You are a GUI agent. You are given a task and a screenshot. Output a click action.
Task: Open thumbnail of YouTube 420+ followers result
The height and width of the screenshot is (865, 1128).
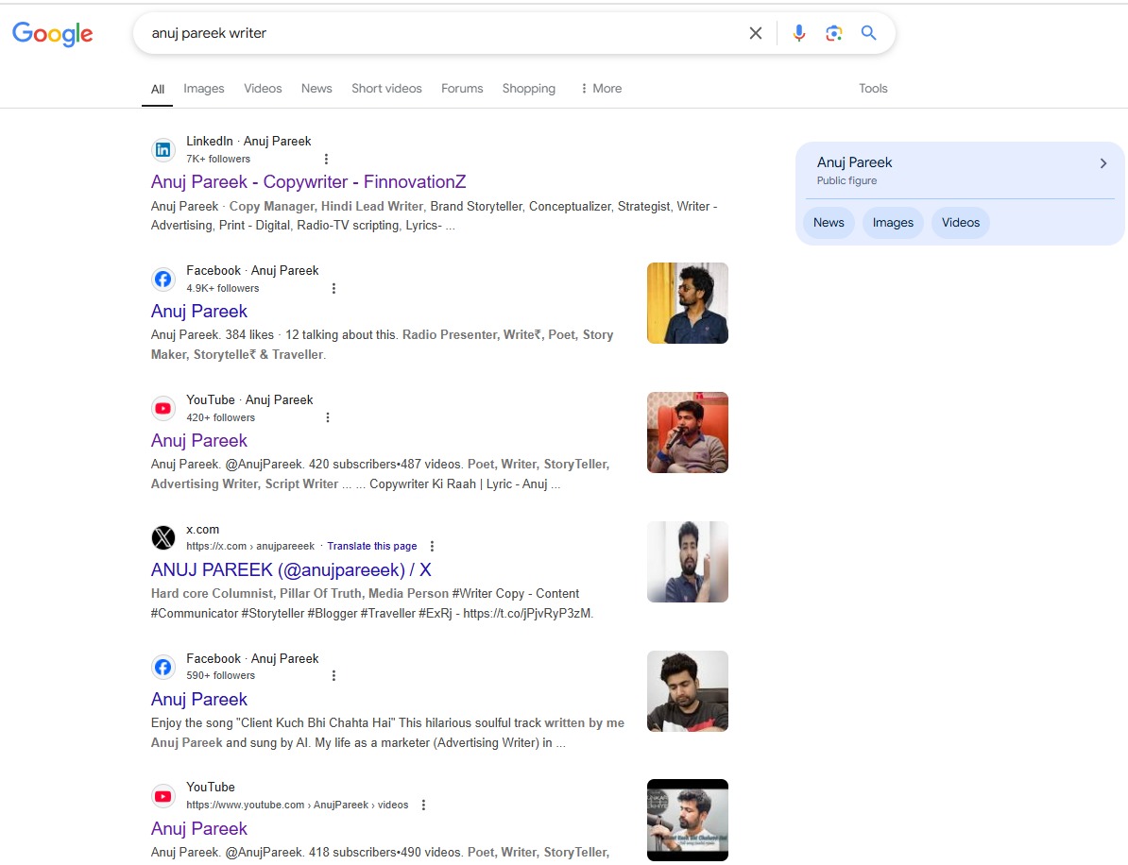click(687, 432)
